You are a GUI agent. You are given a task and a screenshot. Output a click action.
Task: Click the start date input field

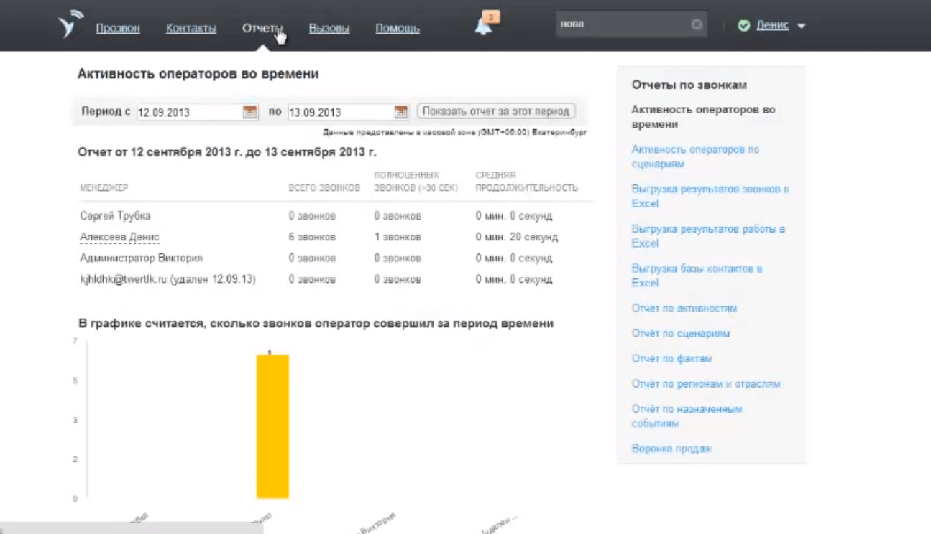tap(188, 112)
